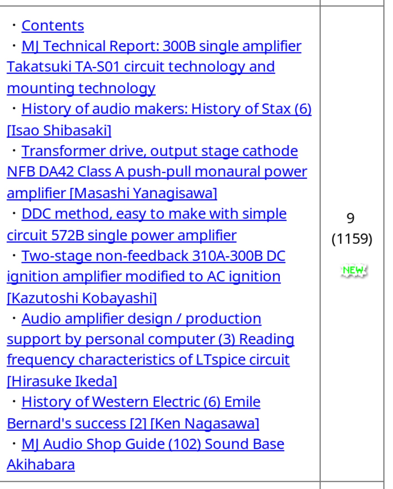Open the Contents link

[x=53, y=26]
